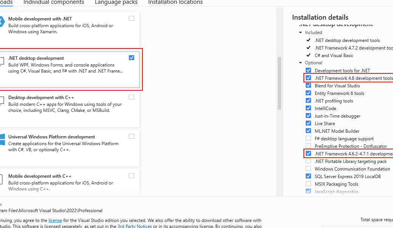Toggle .NET Framework 4.6.2-4.7.1 development tools checkbox

tap(308, 153)
